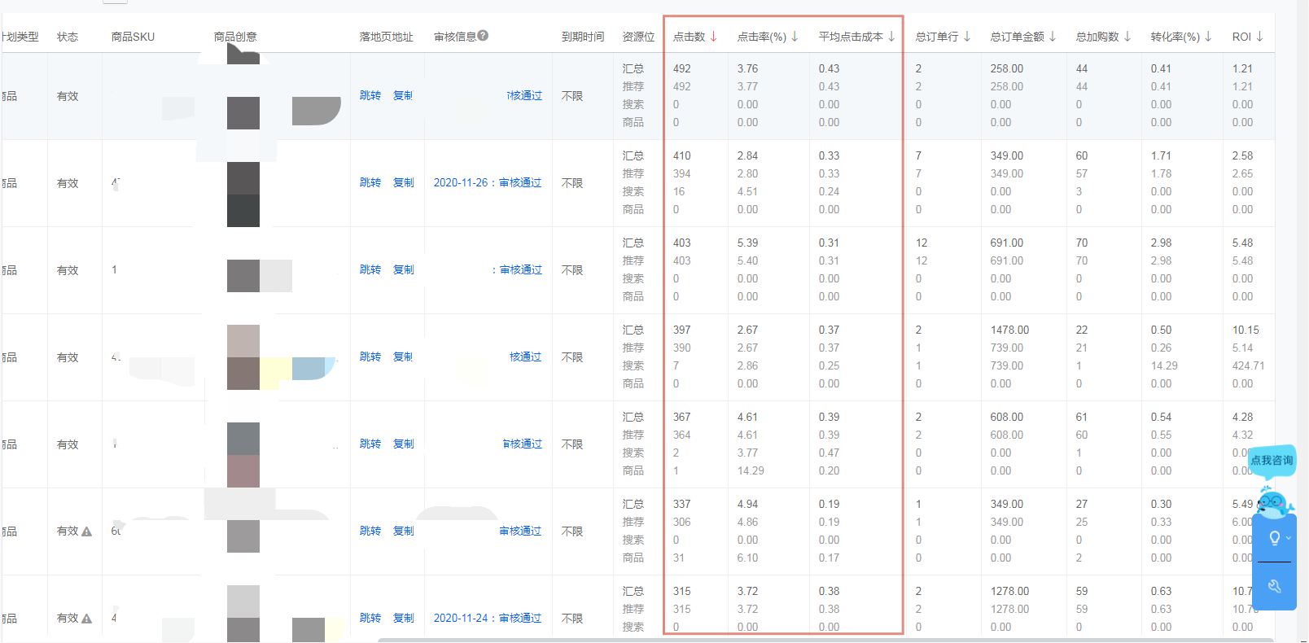Open the creative thumbnail in the 367-clicks row

tap(243, 454)
